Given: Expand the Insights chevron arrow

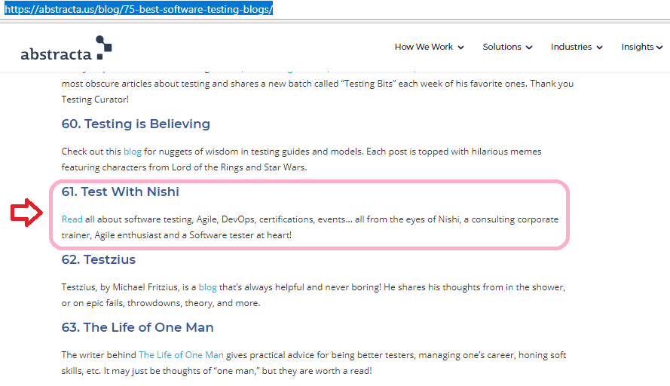Looking at the screenshot, I should (x=659, y=47).
